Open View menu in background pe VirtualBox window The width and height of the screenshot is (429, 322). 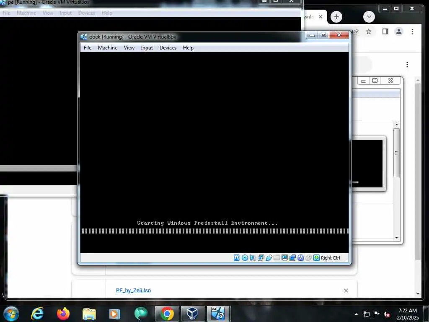[48, 13]
